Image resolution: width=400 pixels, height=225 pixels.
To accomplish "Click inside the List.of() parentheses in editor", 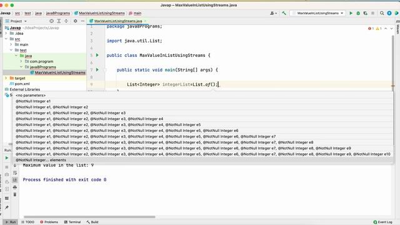I will click(214, 84).
